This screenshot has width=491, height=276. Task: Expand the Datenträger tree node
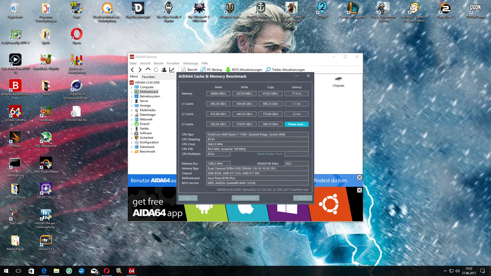(132, 115)
